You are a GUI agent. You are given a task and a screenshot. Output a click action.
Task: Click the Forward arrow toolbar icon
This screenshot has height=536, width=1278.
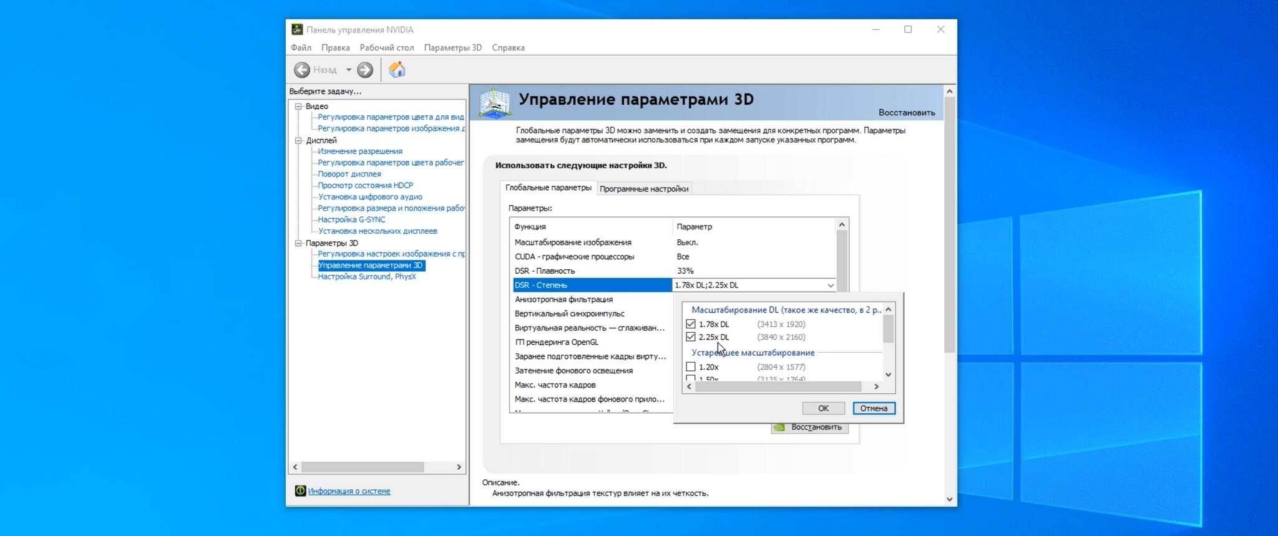pos(365,70)
